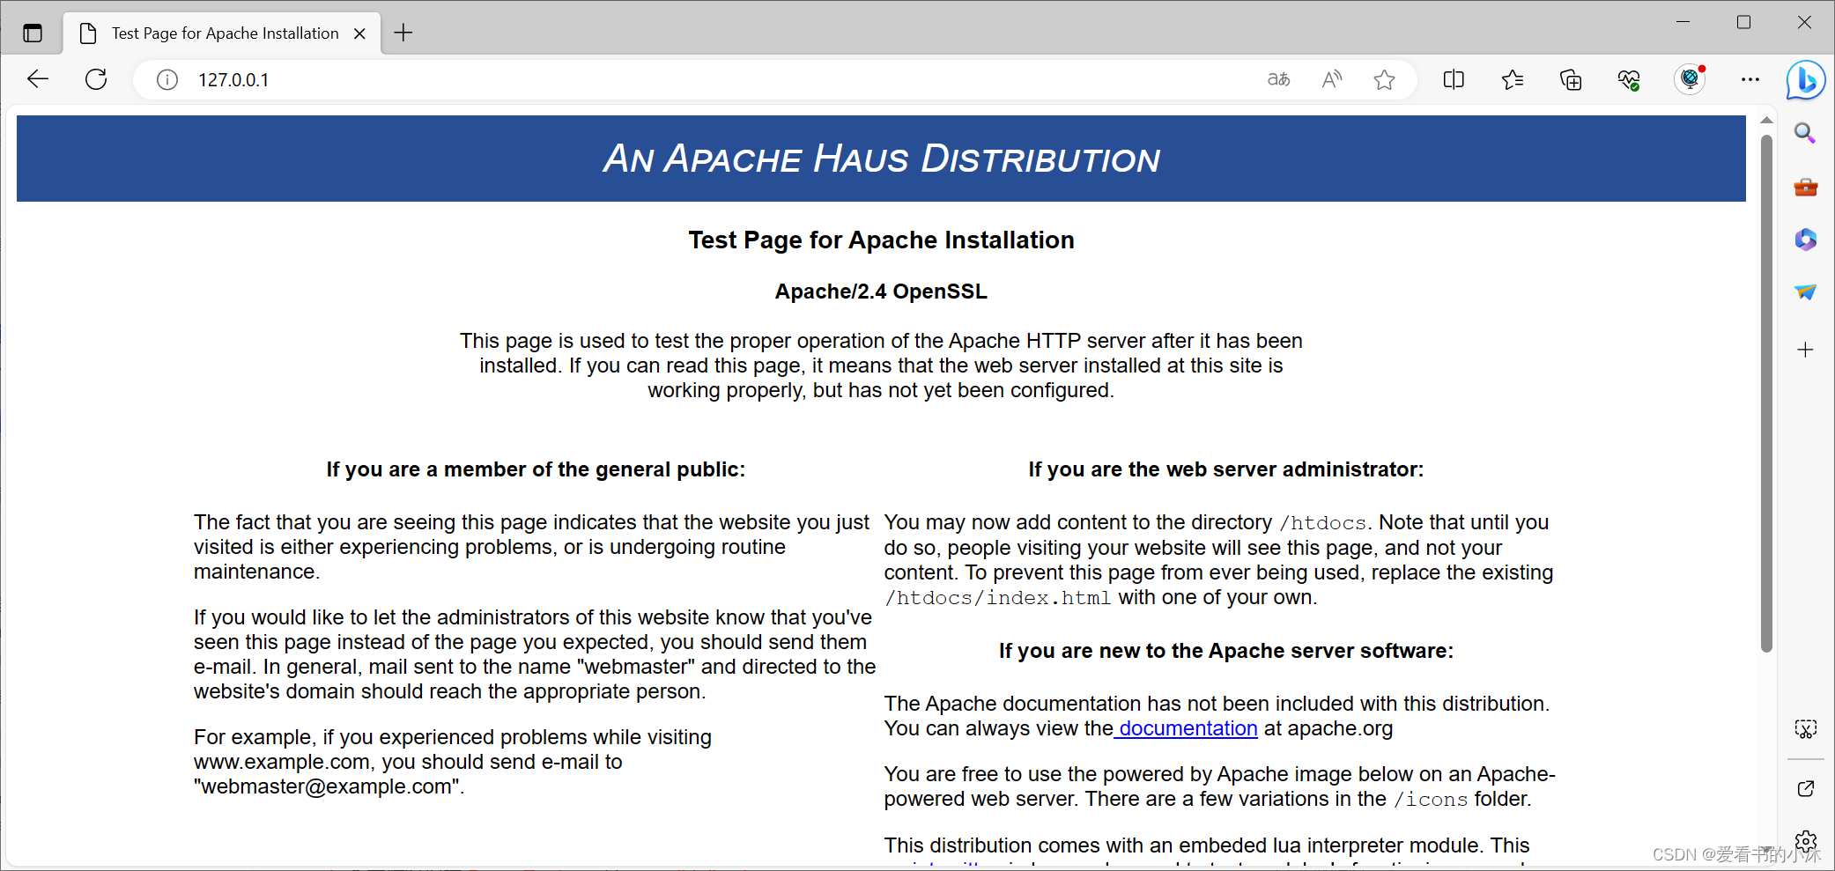Open split screen view icon
Screen dimensions: 1835x871
click(1454, 79)
